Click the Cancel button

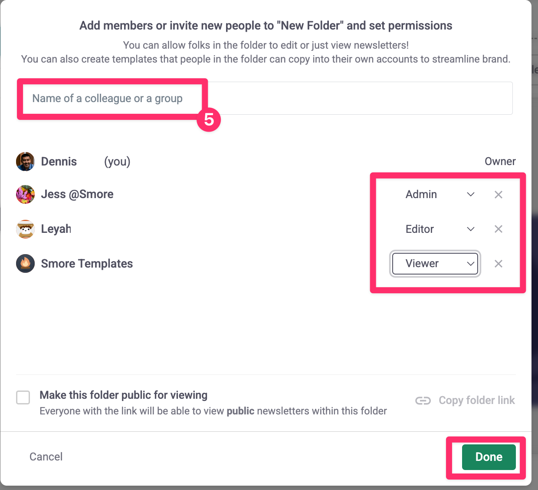point(46,457)
